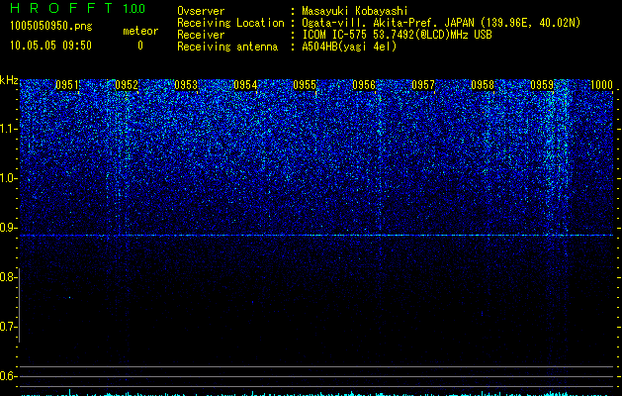Click the 0955 time marker label
Screen dimensions: 622x396
[305, 85]
